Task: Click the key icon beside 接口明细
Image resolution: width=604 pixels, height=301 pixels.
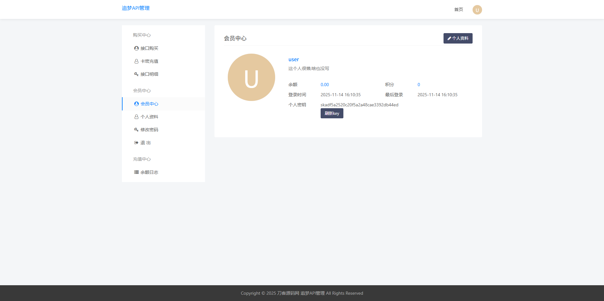Action: 136,74
